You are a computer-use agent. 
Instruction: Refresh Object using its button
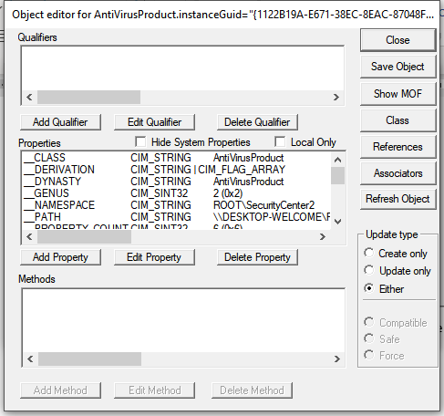[398, 199]
